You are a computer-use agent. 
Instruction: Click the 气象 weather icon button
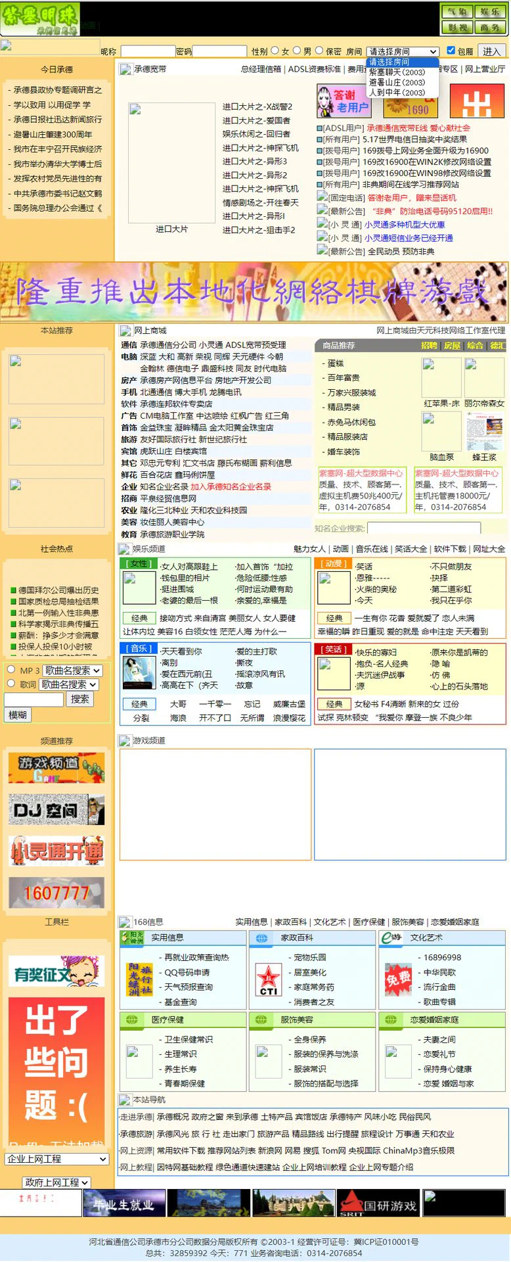pos(457,12)
